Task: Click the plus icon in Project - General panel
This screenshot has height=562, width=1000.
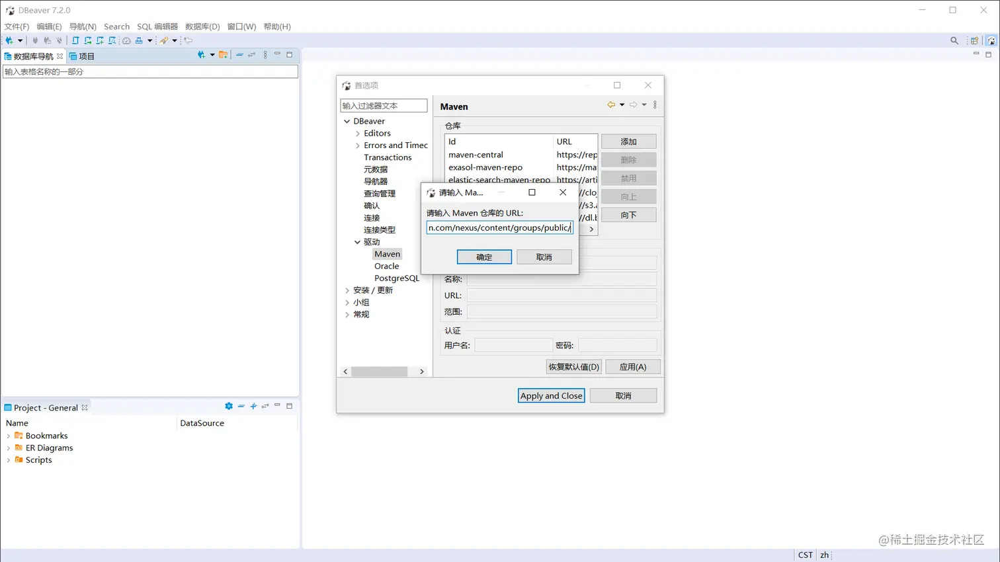Action: pos(253,406)
